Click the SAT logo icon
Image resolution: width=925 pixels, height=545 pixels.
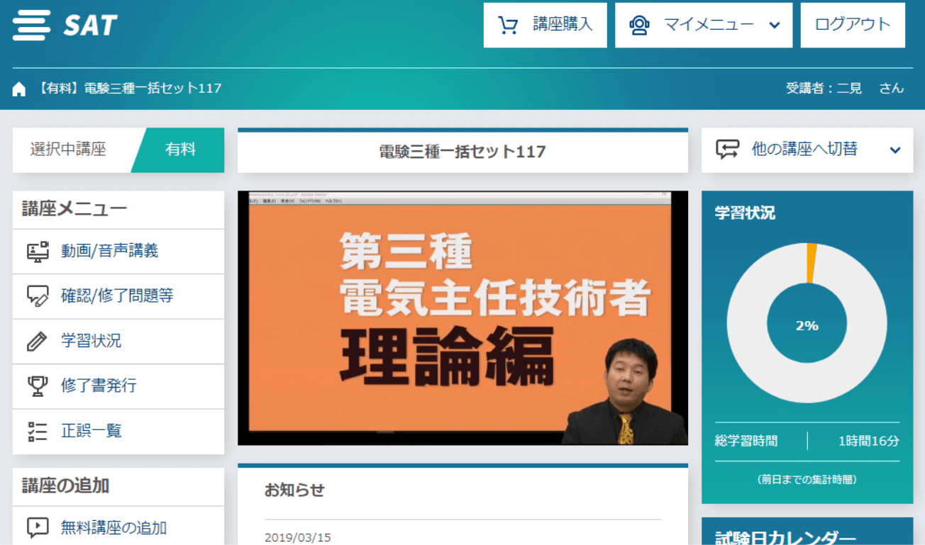pyautogui.click(x=32, y=26)
